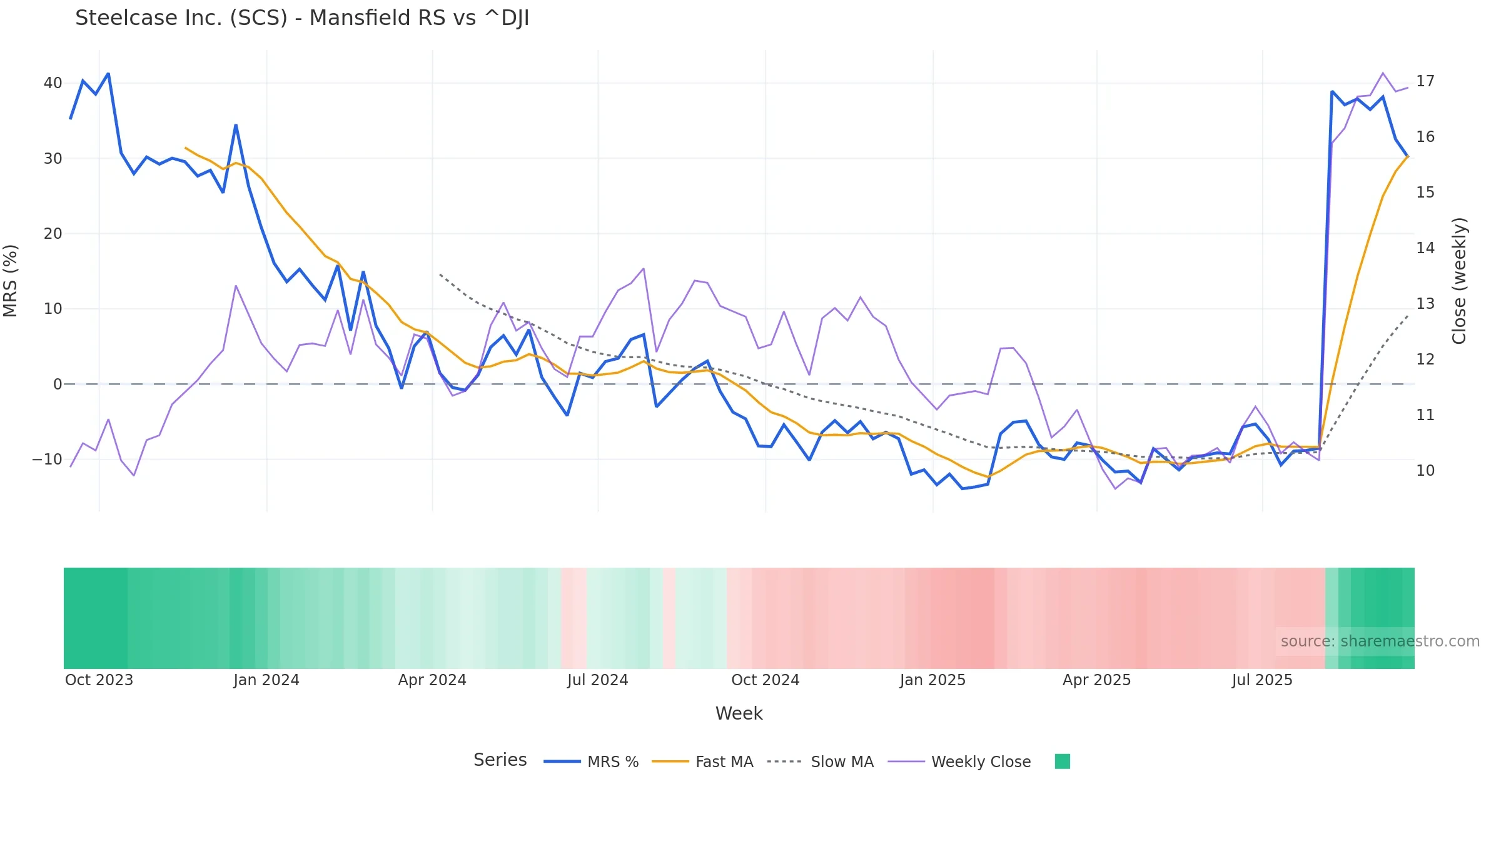This screenshot has width=1501, height=844.
Task: Click the 'Jan 2024' axis label
Action: [266, 680]
